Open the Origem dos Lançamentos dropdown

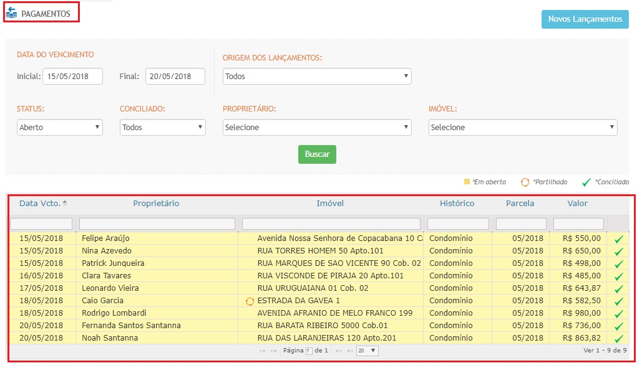click(x=317, y=77)
